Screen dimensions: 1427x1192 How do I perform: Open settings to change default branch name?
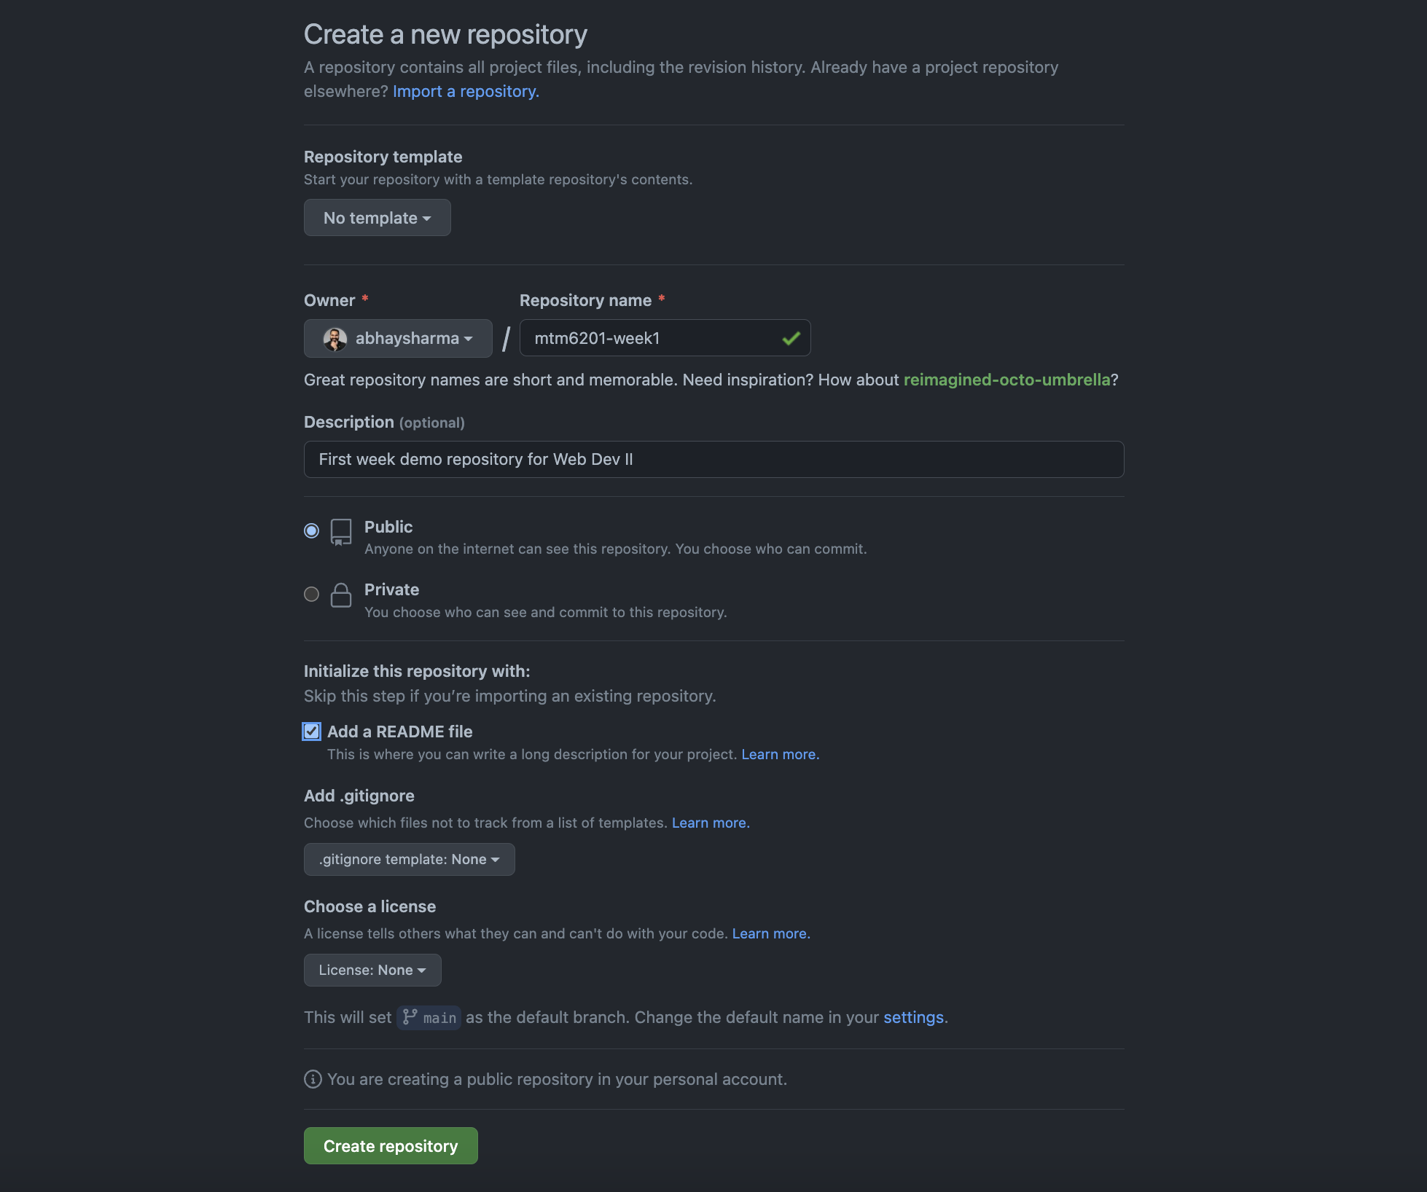[x=912, y=1017]
